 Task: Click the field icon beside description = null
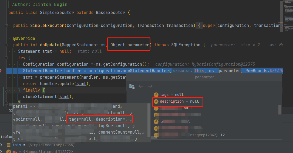[156, 102]
